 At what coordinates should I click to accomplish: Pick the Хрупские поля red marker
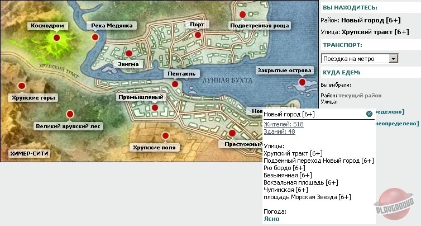click(165, 135)
